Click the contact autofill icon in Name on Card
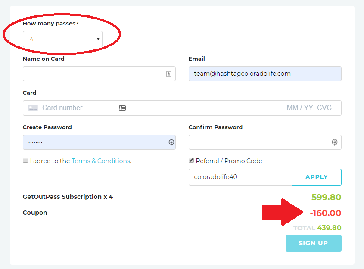 (x=169, y=74)
